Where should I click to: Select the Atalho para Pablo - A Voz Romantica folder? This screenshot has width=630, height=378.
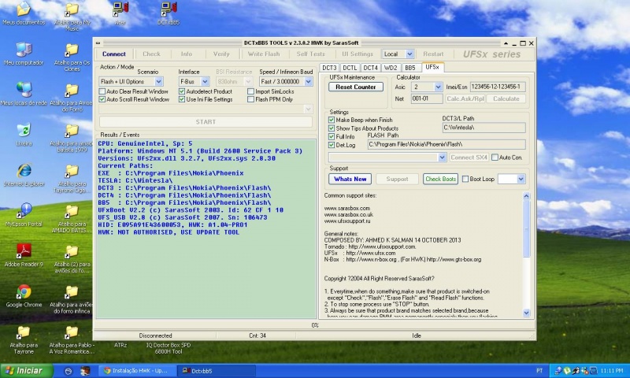coord(72,340)
